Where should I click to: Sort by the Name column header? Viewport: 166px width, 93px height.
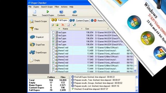tap(65, 29)
